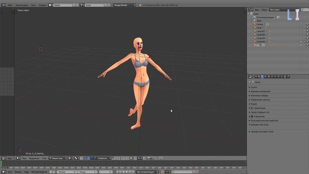
Task: Open the Outliner editor type icon
Action: click(251, 10)
